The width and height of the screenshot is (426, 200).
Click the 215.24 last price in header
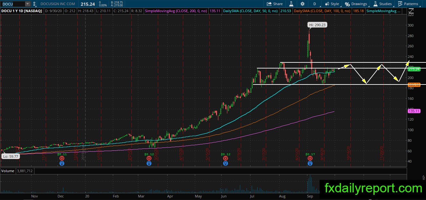tap(88, 4)
